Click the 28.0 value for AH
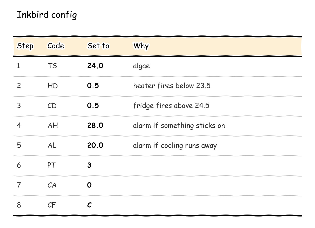Screen dimensions: 315x228 pyautogui.click(x=95, y=125)
